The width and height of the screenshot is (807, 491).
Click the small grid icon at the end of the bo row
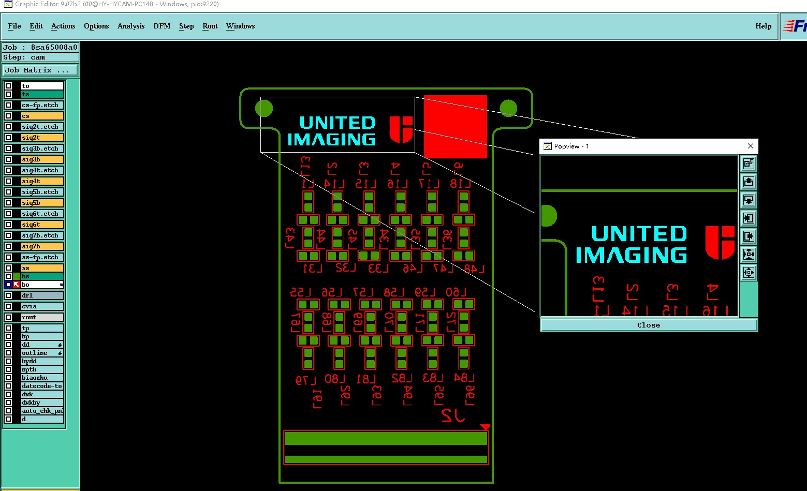coord(61,285)
